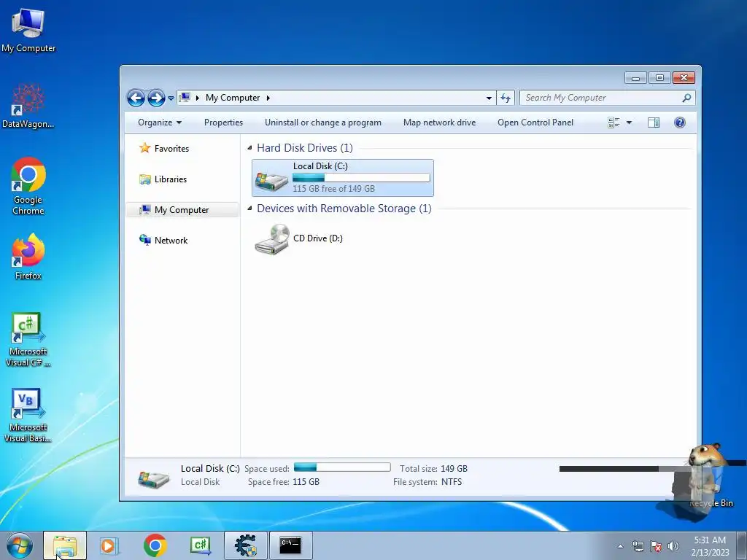Open My Computer desktop icon

click(28, 30)
